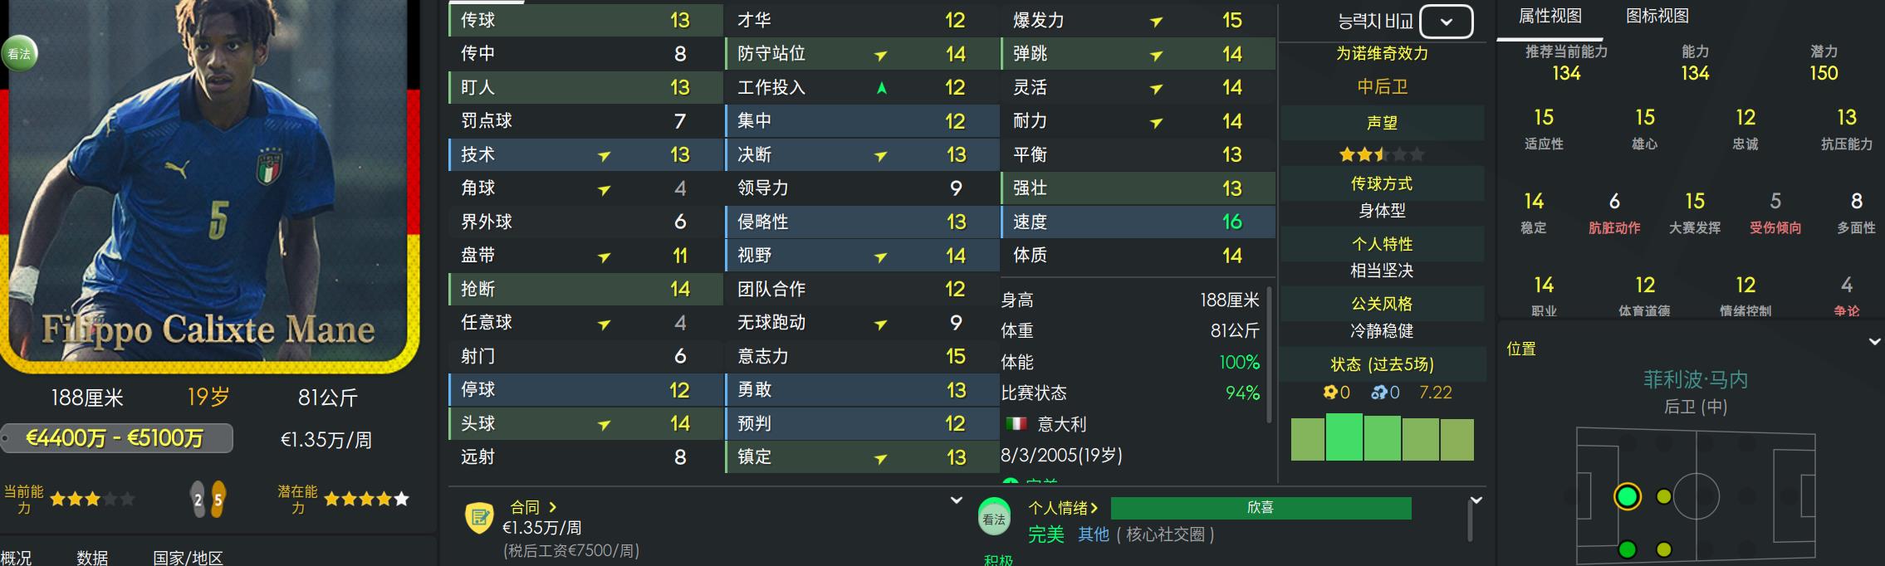
Task: Click the green up arrow beside 工作投入
Action: pyautogui.click(x=881, y=88)
